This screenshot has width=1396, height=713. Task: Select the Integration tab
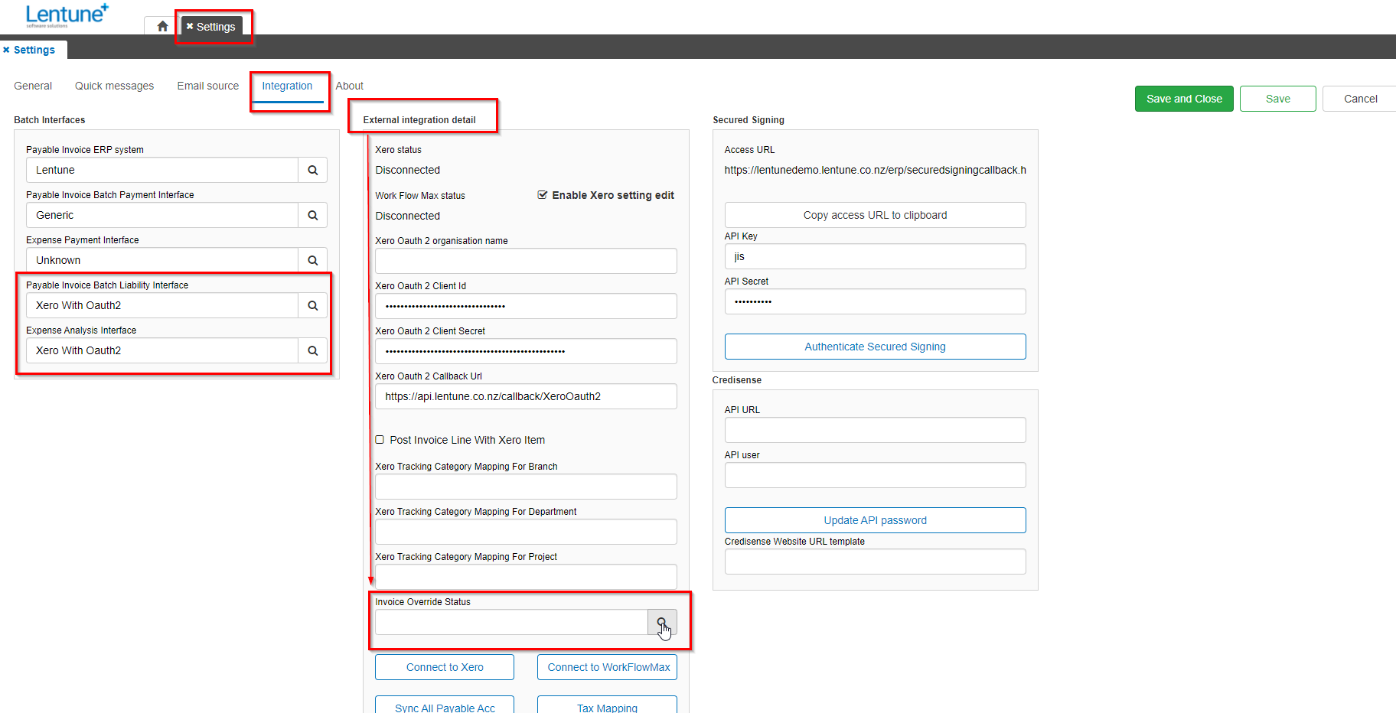pyautogui.click(x=287, y=86)
